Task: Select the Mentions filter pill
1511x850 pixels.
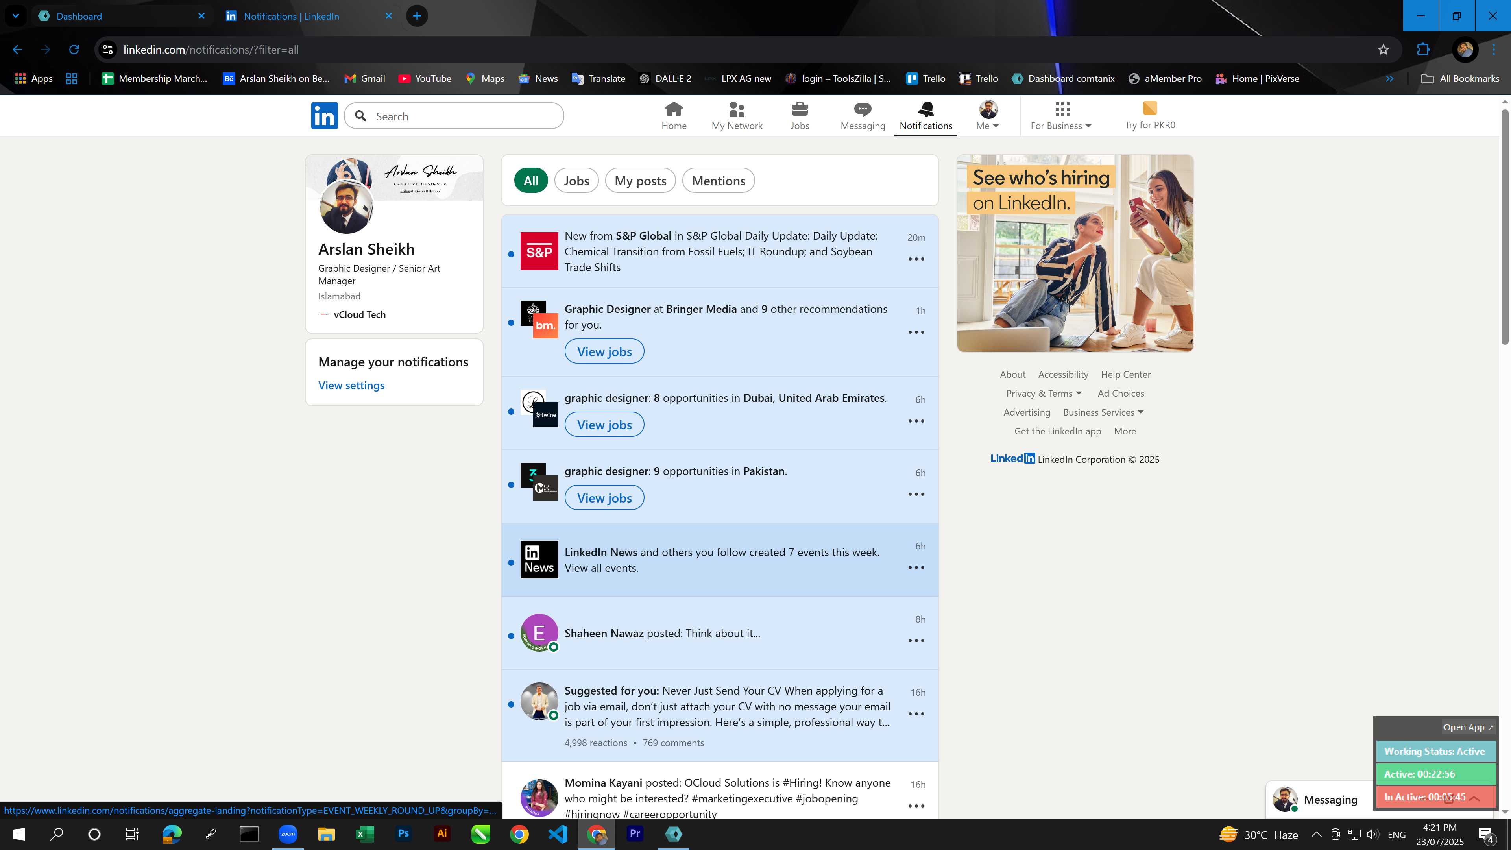Action: 719,181
